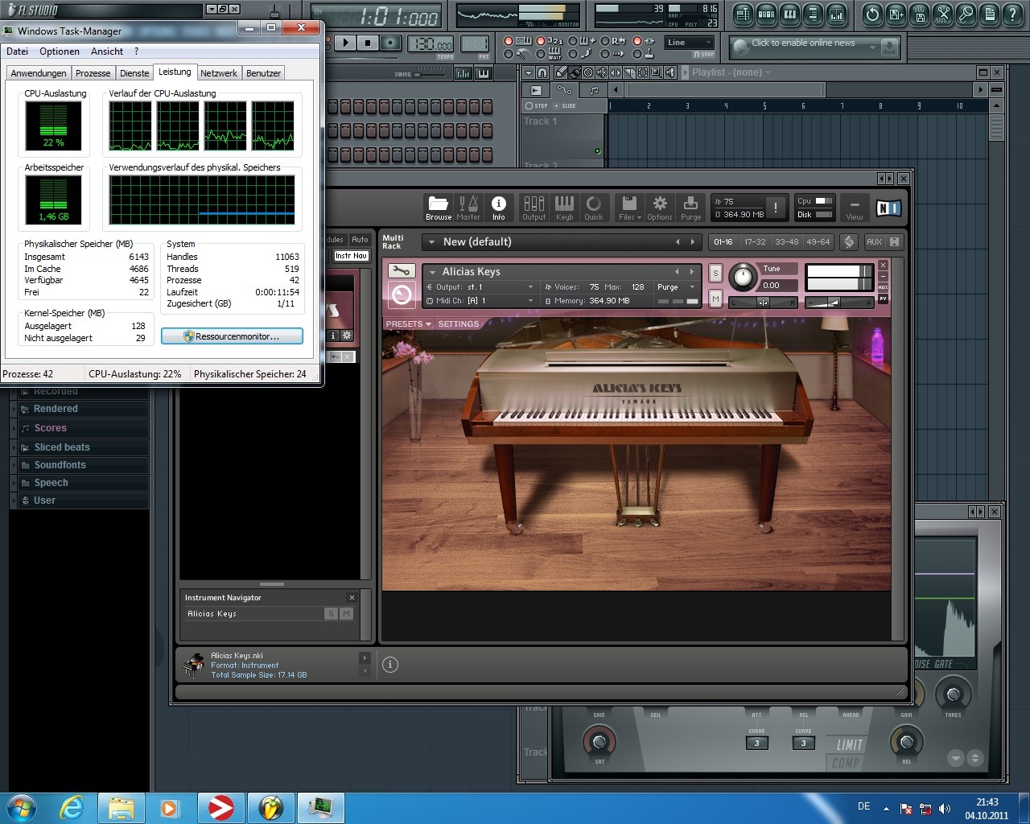The image size is (1030, 824).
Task: Adjust the Alicias Keys volume slider
Action: [839, 303]
